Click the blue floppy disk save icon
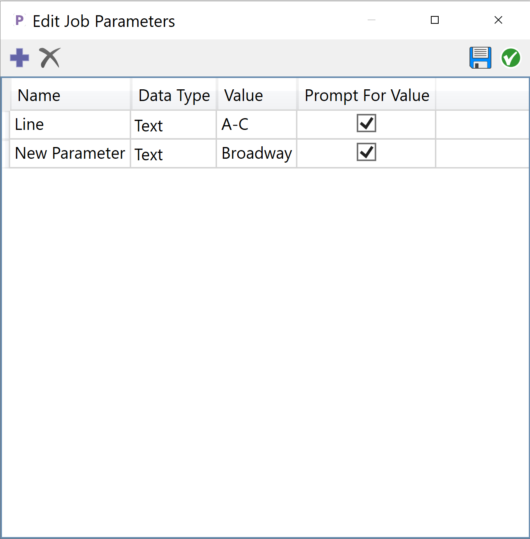Viewport: 530px width, 539px height. point(480,57)
